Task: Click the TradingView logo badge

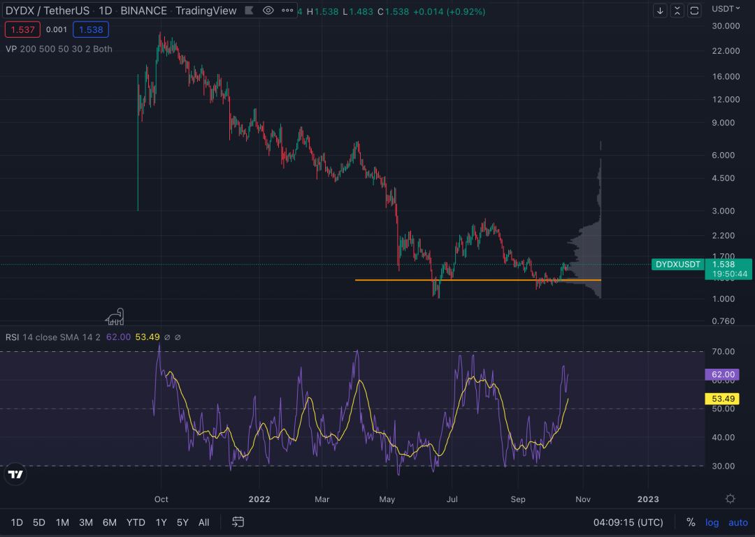Action: tap(15, 474)
